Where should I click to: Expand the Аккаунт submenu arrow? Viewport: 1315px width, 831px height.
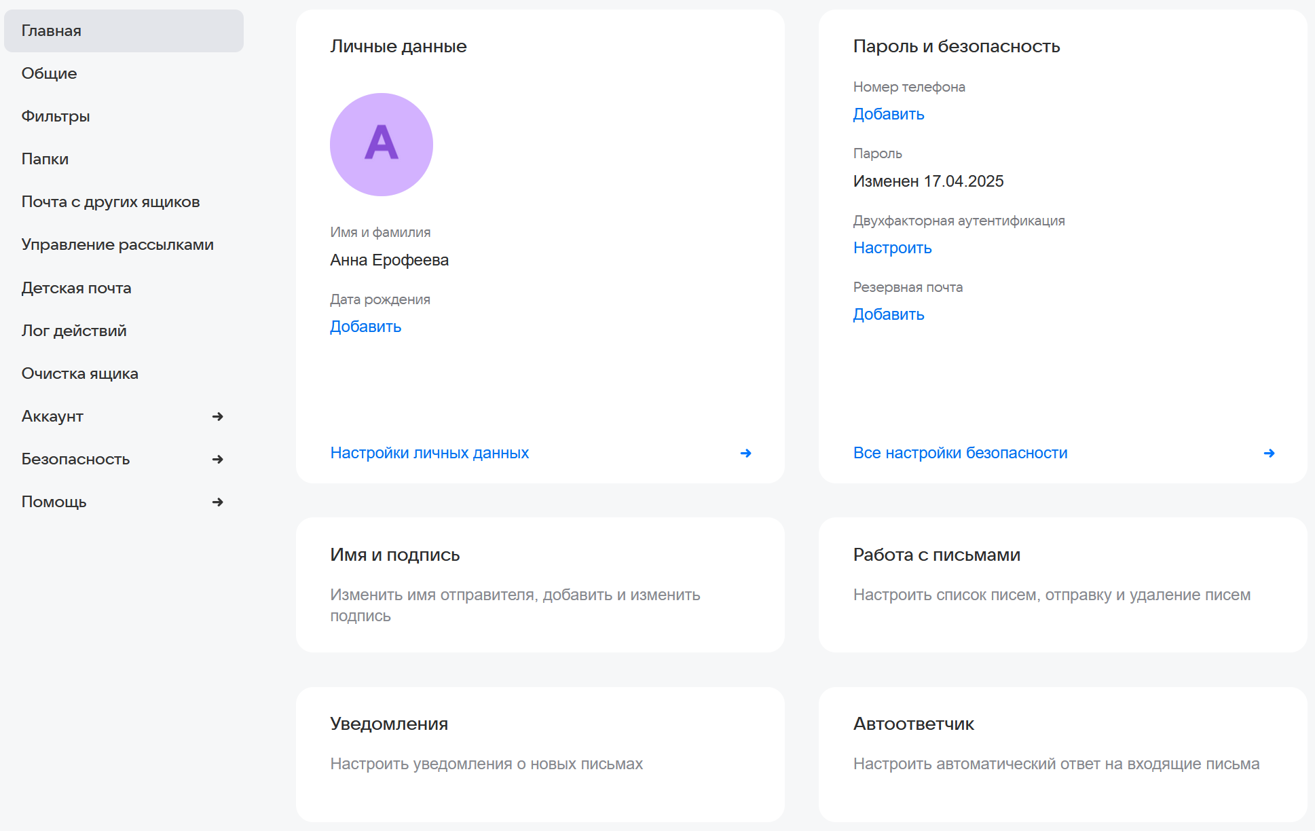pyautogui.click(x=217, y=416)
